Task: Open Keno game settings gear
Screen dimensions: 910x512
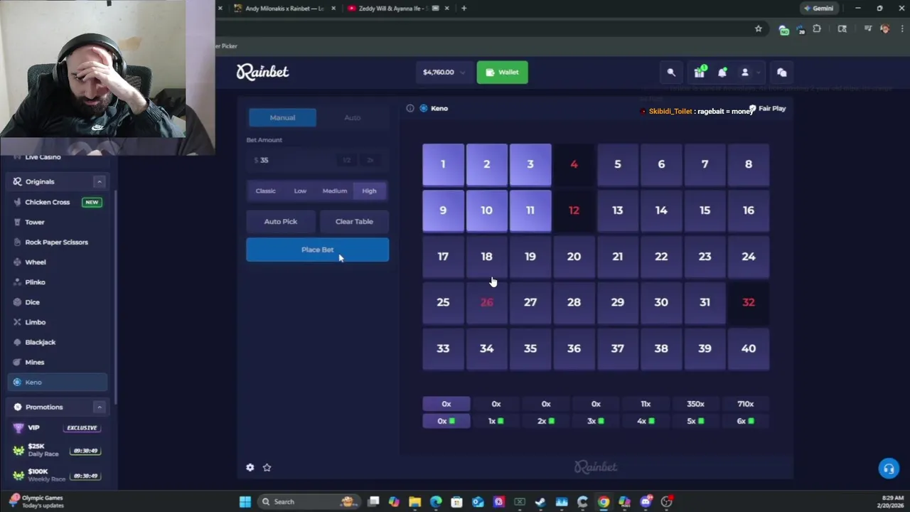Action: tap(250, 467)
